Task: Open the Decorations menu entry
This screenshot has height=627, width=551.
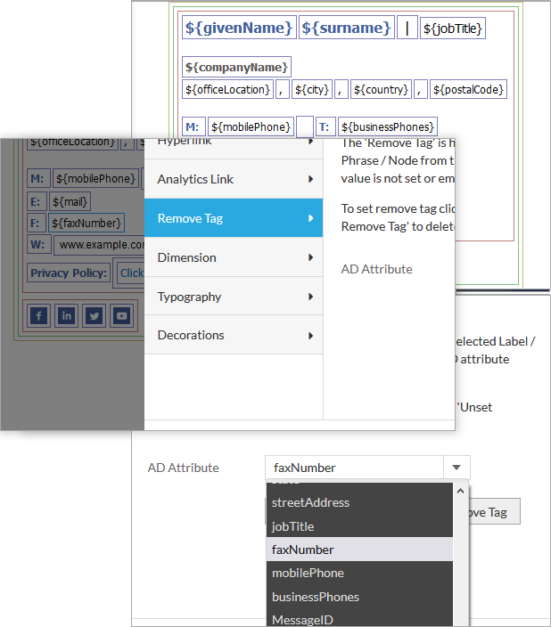Action: (234, 335)
